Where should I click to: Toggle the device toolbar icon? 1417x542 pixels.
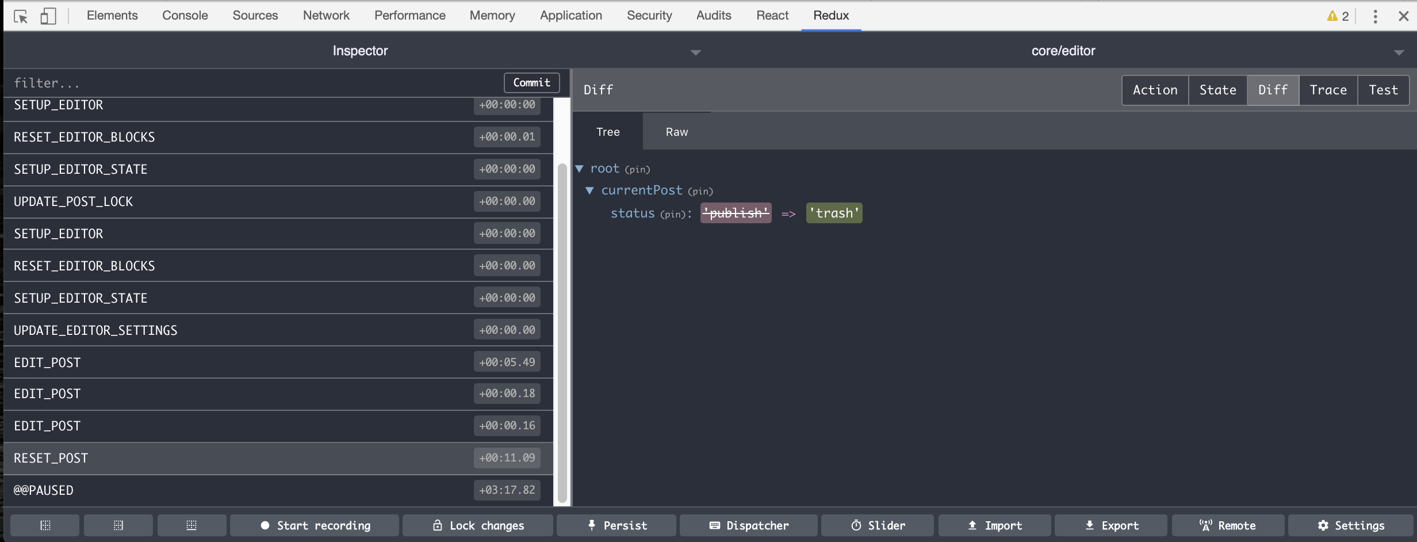click(x=48, y=16)
